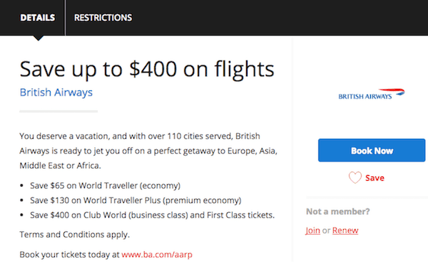The height and width of the screenshot is (264, 428).
Task: Select the 'Save $400 on Club World' bullet
Action: click(x=153, y=215)
